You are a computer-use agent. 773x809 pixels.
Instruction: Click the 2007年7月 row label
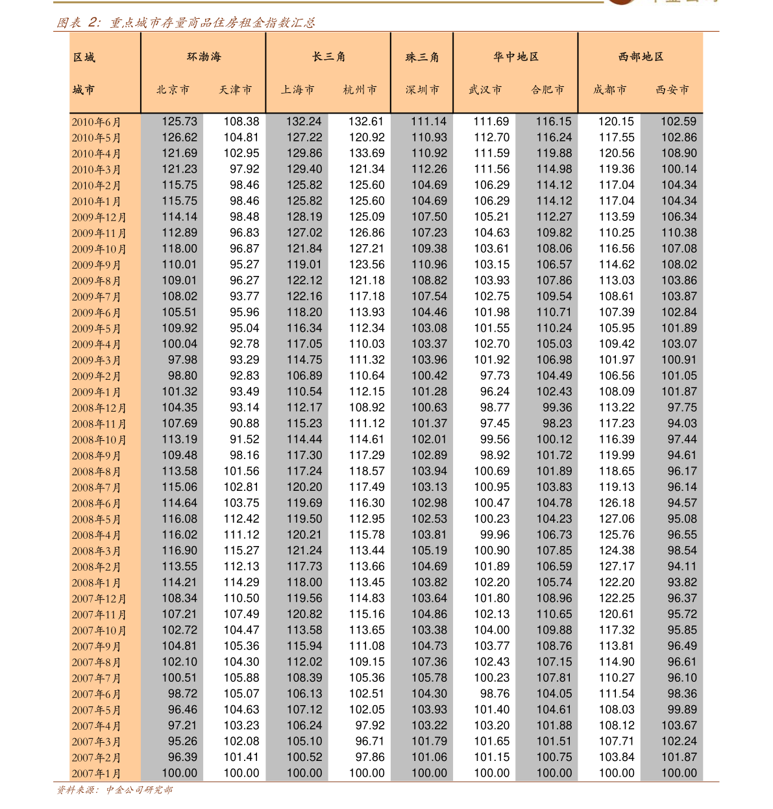96,678
